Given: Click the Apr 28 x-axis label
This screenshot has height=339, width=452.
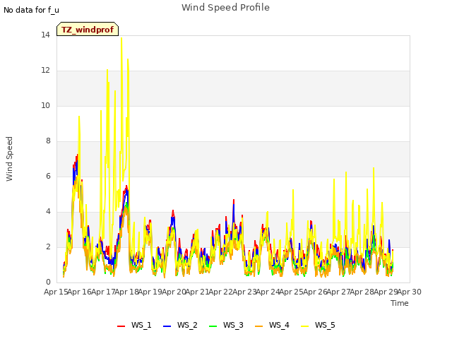Looking at the screenshot, I should point(362,292).
